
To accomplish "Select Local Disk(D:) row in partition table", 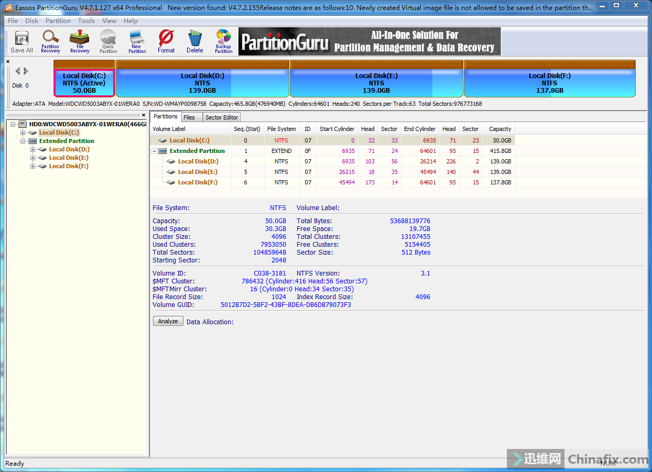I will 198,161.
